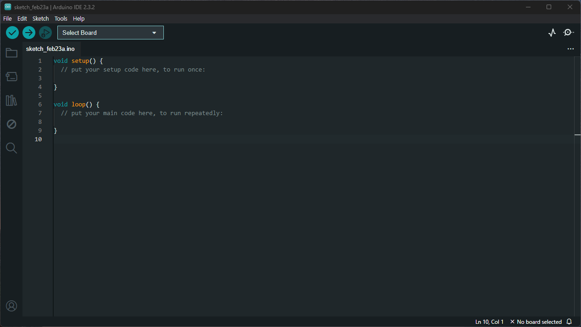Open the Boards Manager sidebar
The height and width of the screenshot is (327, 581).
coord(11,77)
